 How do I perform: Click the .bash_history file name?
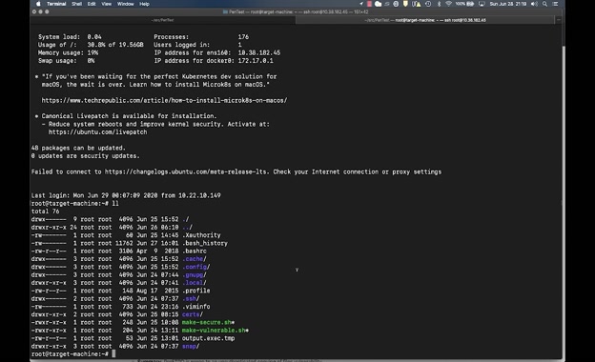pyautogui.click(x=204, y=243)
